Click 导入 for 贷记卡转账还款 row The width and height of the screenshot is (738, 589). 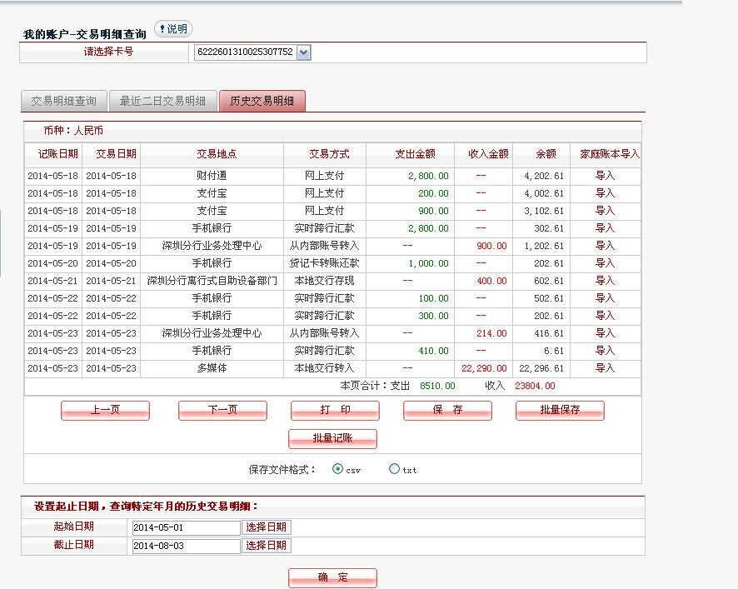click(606, 262)
